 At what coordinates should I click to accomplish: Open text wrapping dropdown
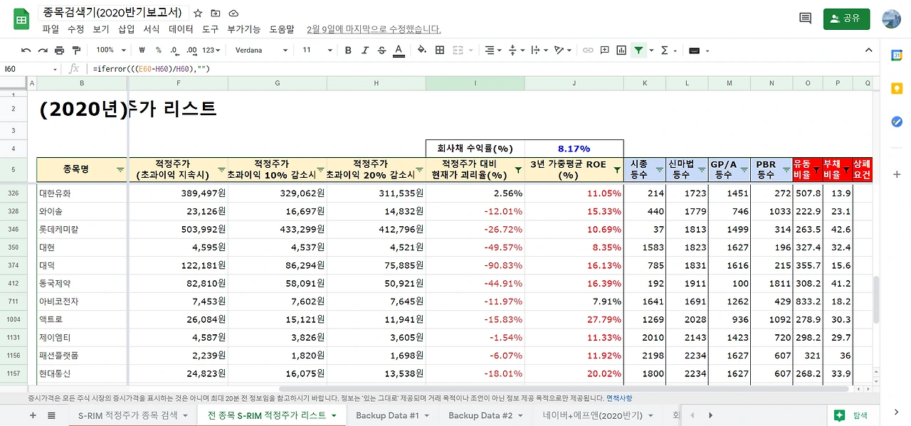tap(539, 50)
